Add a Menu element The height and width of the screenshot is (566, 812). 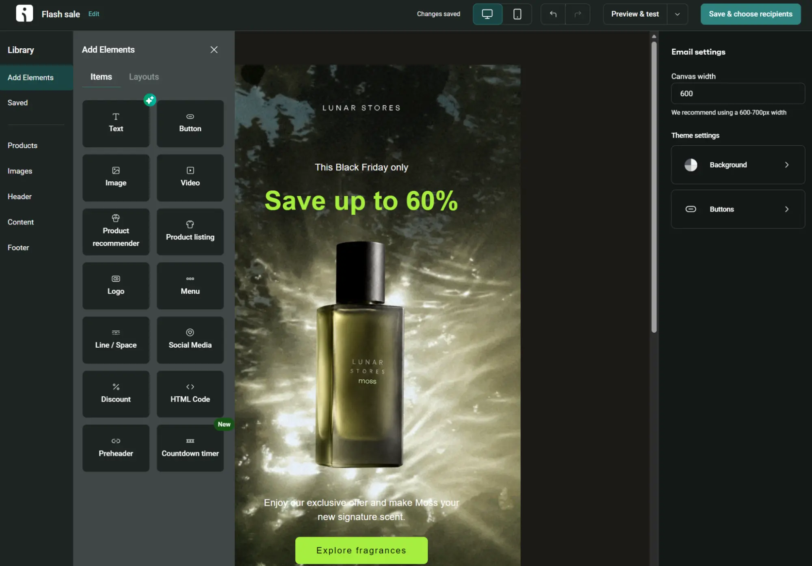coord(190,286)
